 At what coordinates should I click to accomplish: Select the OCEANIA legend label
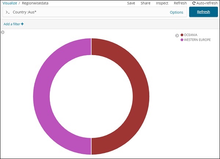point(191,35)
